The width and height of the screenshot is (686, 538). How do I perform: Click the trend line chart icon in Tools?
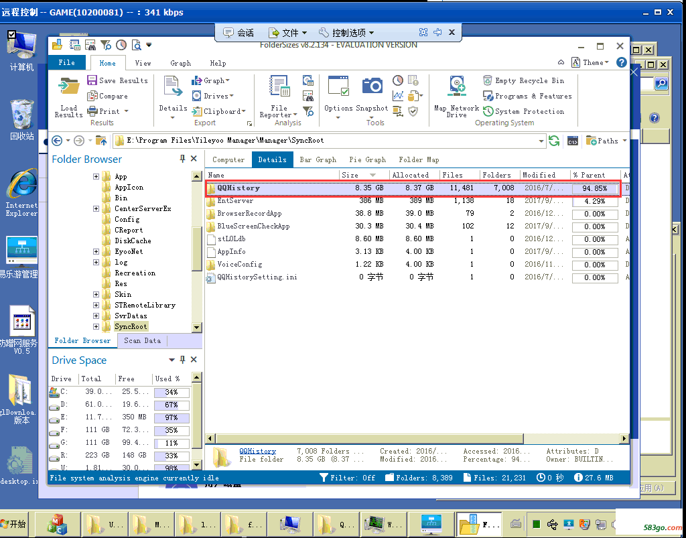pyautogui.click(x=398, y=95)
